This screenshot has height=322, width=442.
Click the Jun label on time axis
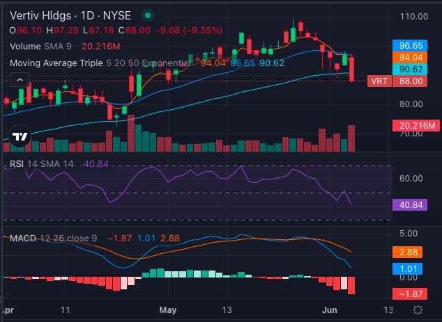tap(330, 310)
